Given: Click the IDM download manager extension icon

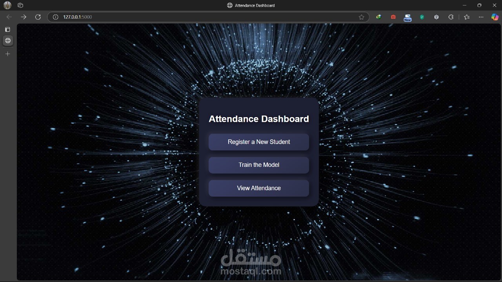Looking at the screenshot, I should 378,17.
